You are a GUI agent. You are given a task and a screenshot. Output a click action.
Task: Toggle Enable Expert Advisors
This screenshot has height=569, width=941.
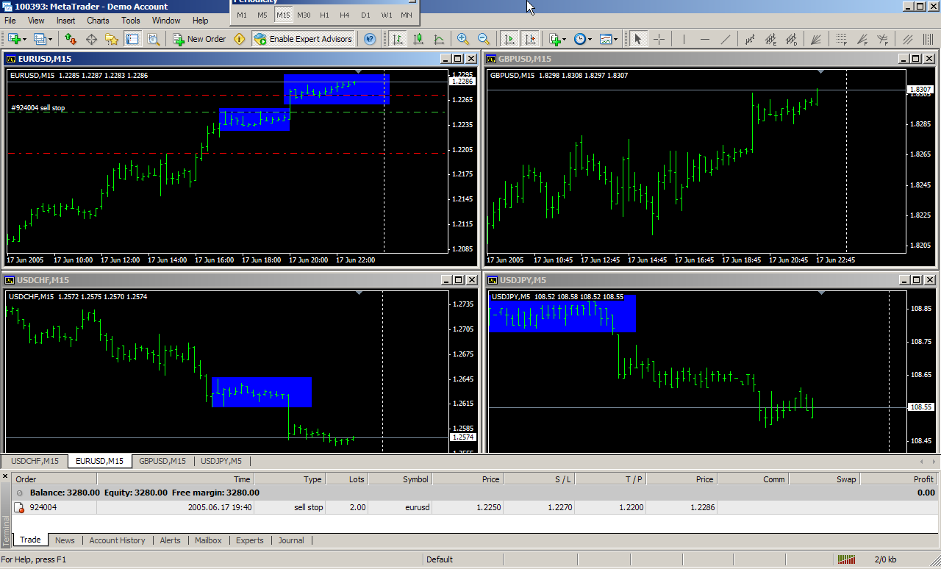point(304,39)
